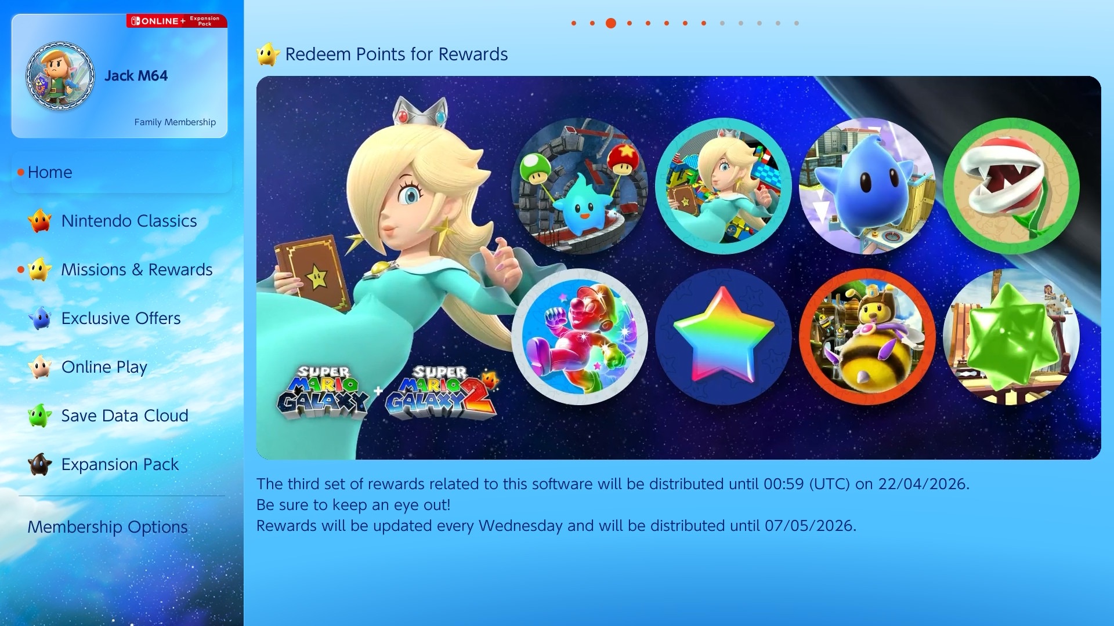The width and height of the screenshot is (1114, 626).
Task: Open Jack M64 profile card
Action: [120, 76]
